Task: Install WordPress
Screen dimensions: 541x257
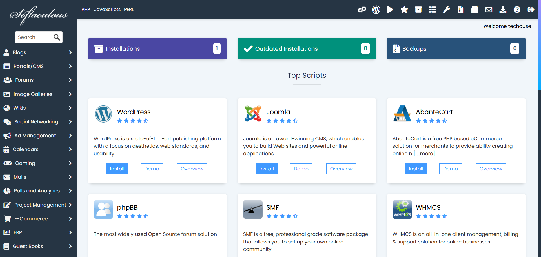Action: point(117,169)
